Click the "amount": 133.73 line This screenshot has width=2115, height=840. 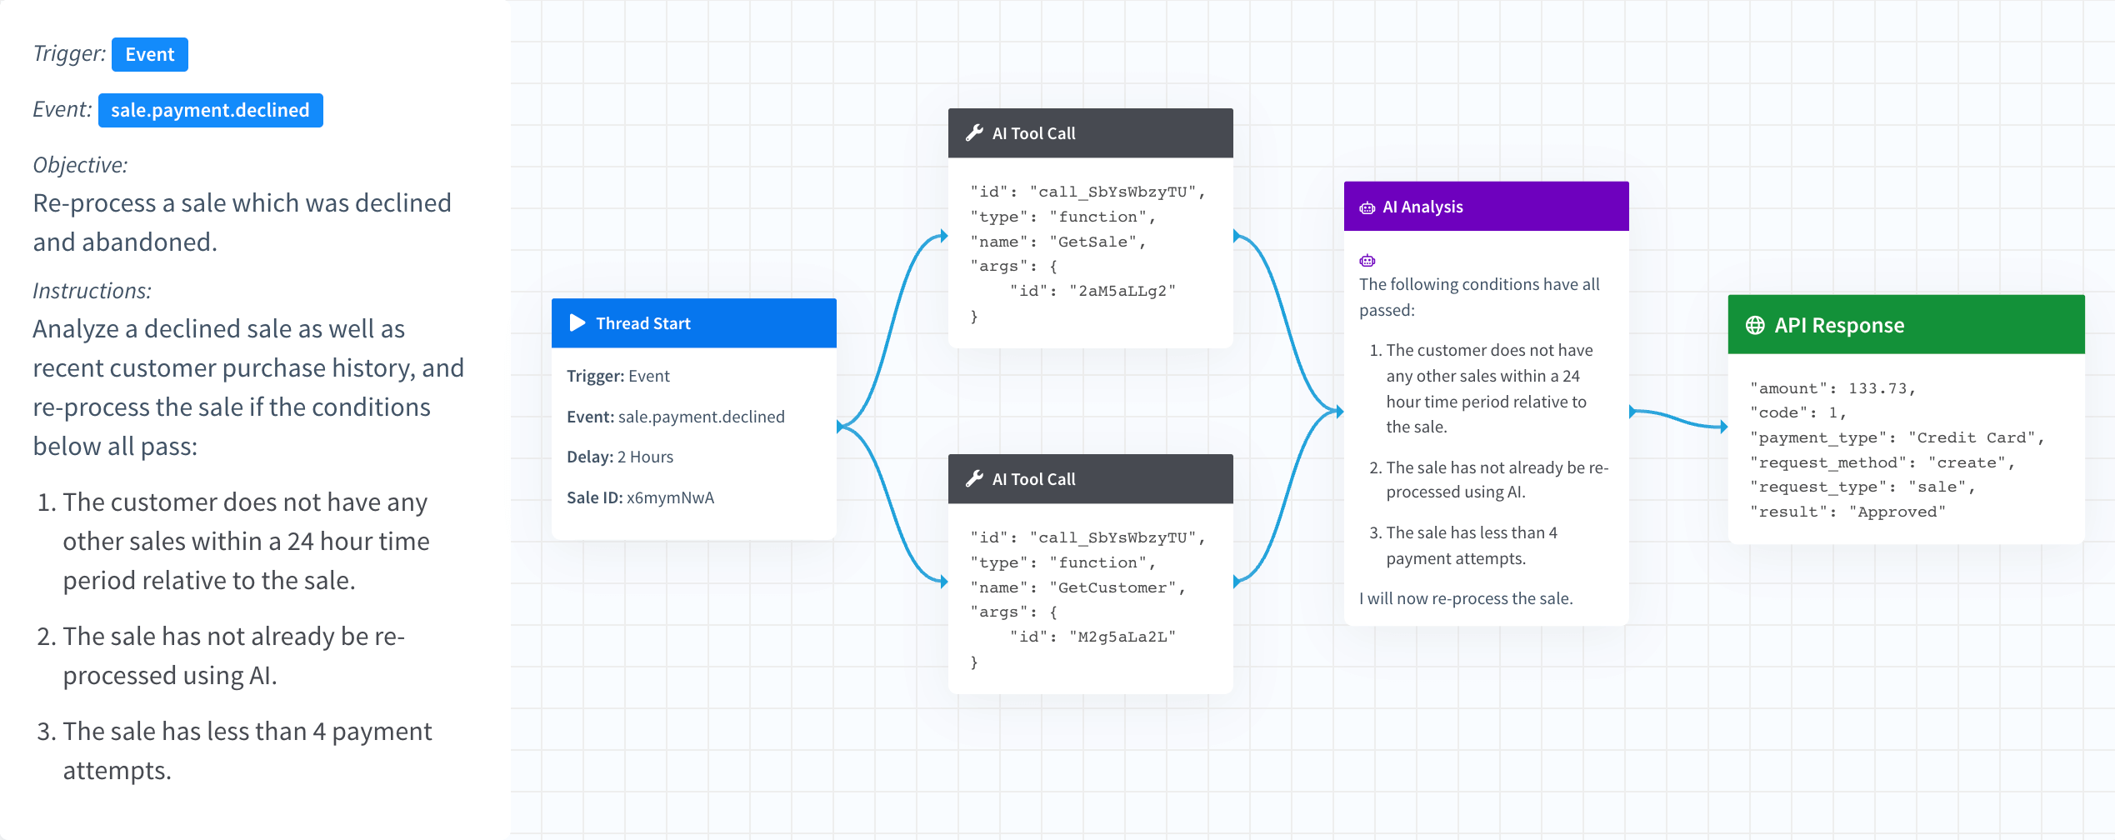pyautogui.click(x=1832, y=388)
